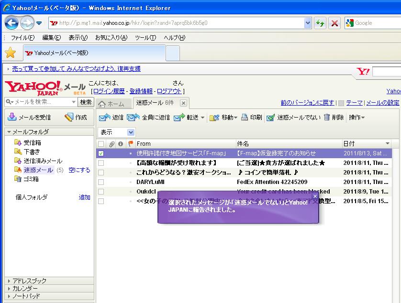Click the Reply (返信) mail icon
The image size is (401, 303).
[104, 117]
